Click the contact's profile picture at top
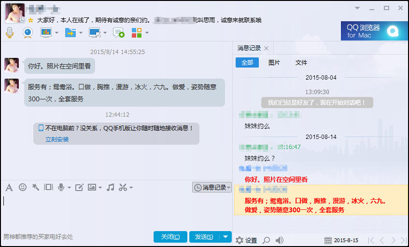 click(15, 13)
